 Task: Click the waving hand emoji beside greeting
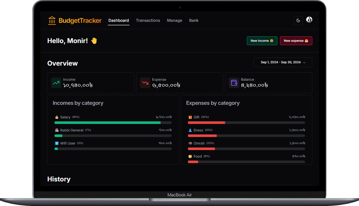click(94, 41)
